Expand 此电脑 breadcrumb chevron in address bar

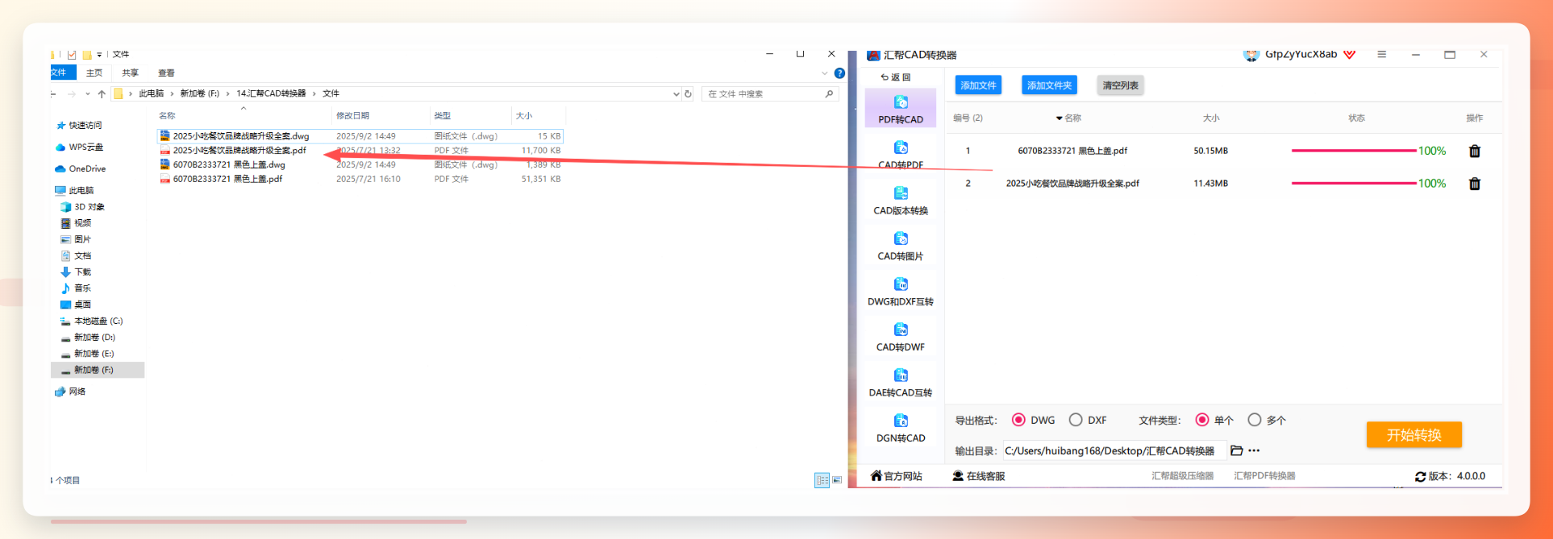pyautogui.click(x=172, y=93)
